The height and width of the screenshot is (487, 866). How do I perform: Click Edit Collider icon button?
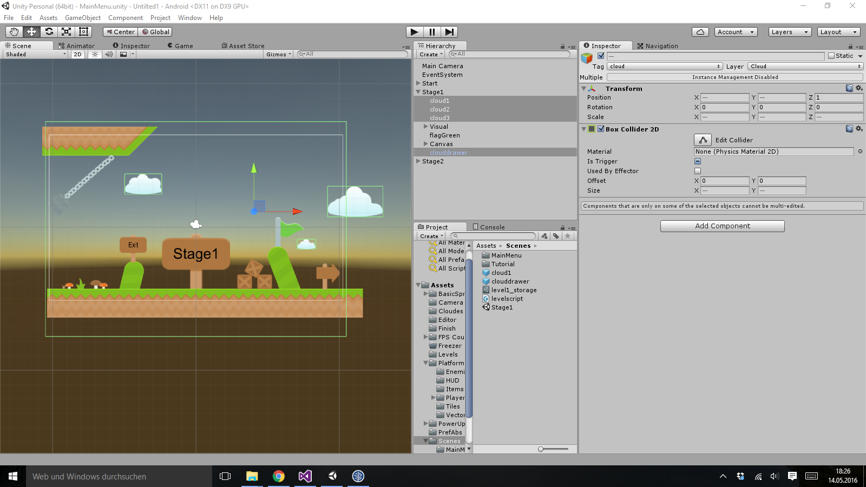tap(703, 140)
